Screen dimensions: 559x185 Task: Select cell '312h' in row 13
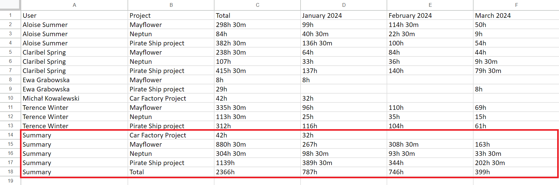258,126
